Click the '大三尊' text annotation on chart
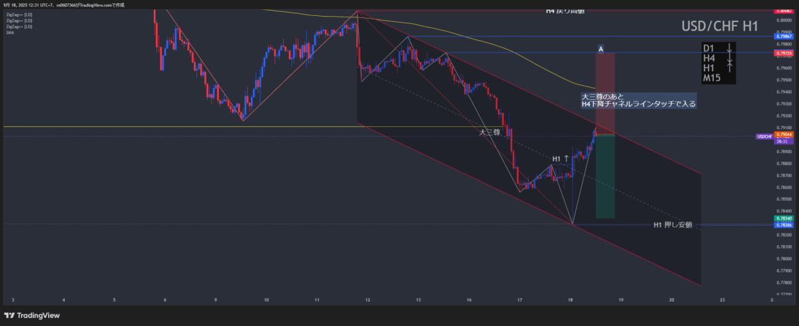799x326 pixels. 489,132
